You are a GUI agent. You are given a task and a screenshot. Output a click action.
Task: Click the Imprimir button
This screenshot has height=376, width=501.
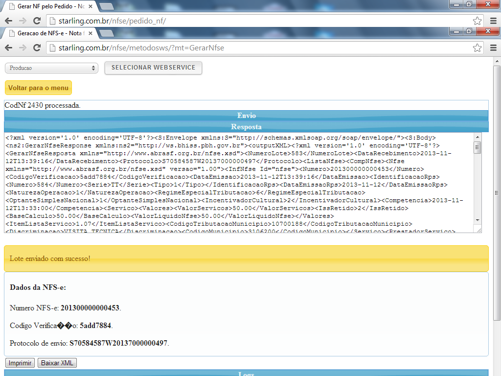pyautogui.click(x=20, y=363)
